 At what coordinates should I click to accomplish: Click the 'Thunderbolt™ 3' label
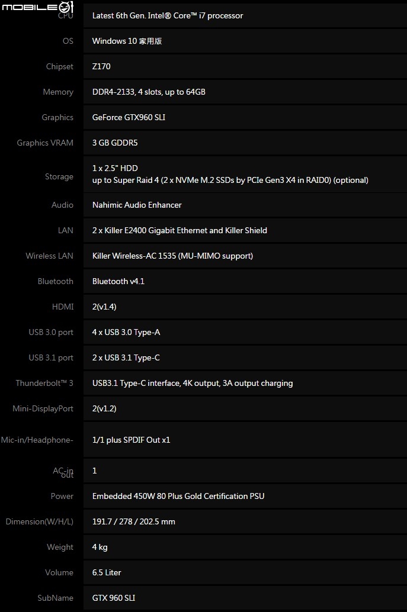(44, 384)
